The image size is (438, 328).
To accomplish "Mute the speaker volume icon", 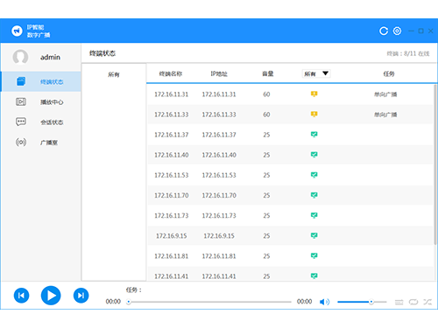I will tap(324, 302).
